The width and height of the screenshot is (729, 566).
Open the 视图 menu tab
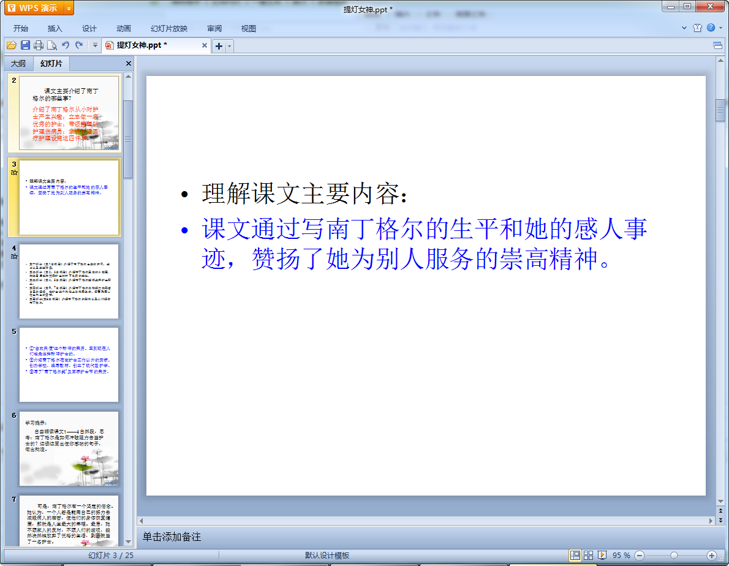pyautogui.click(x=248, y=28)
